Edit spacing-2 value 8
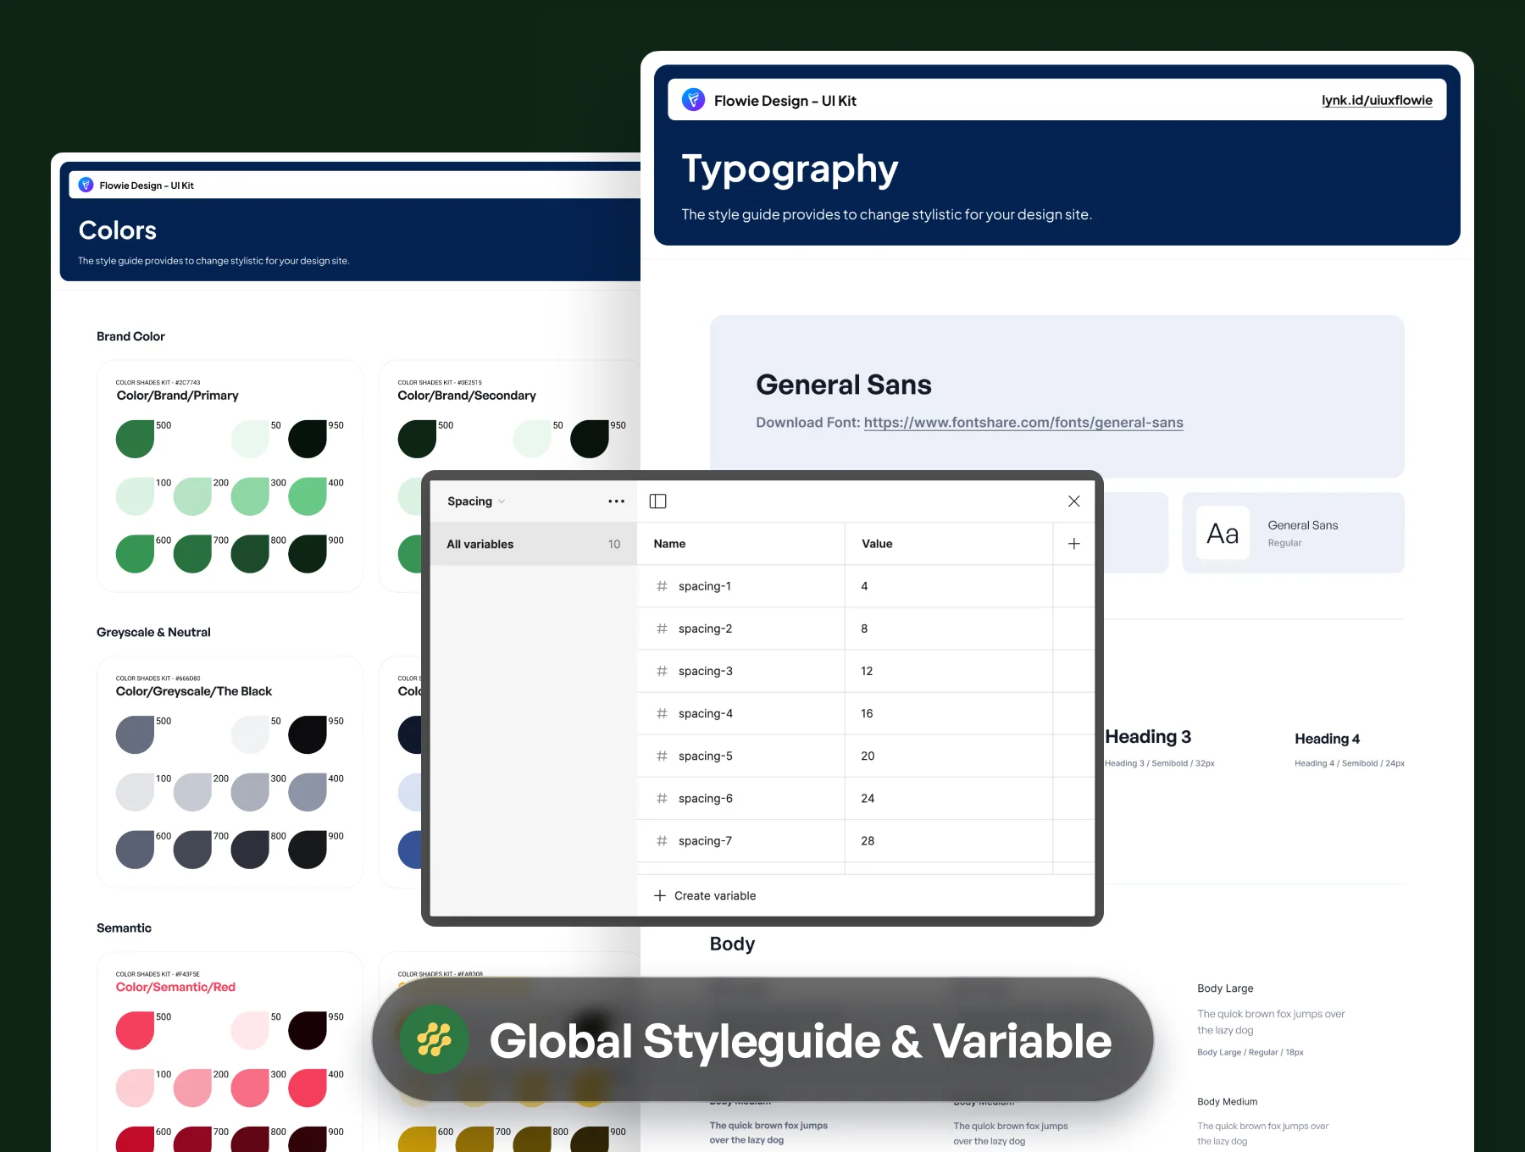The height and width of the screenshot is (1152, 1525). click(948, 629)
